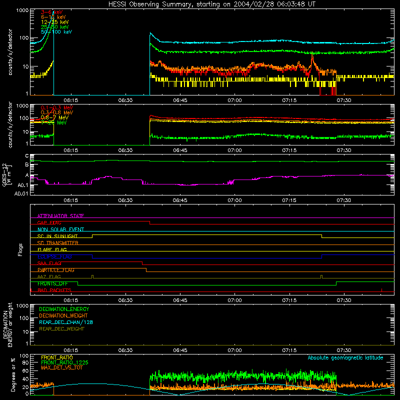
Task: Pick the 50-100 keV legend label
Action: [56, 32]
